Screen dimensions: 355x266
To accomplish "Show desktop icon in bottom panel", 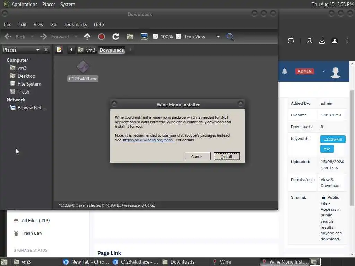I will pyautogui.click(x=4, y=262).
